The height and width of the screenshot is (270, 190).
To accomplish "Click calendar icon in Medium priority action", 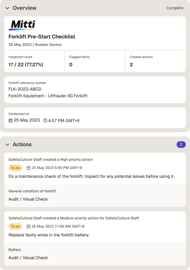I will coord(28,226).
